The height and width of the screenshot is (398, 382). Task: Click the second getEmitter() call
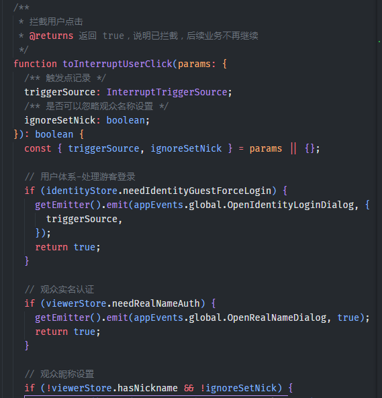(x=68, y=317)
